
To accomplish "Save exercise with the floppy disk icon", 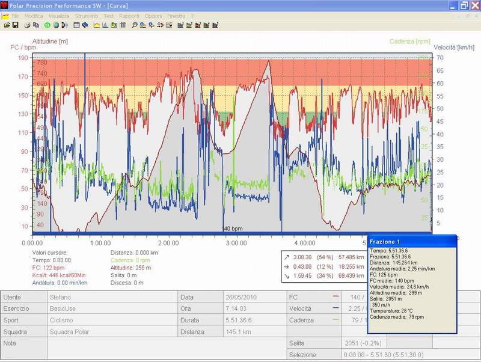I will point(16,25).
